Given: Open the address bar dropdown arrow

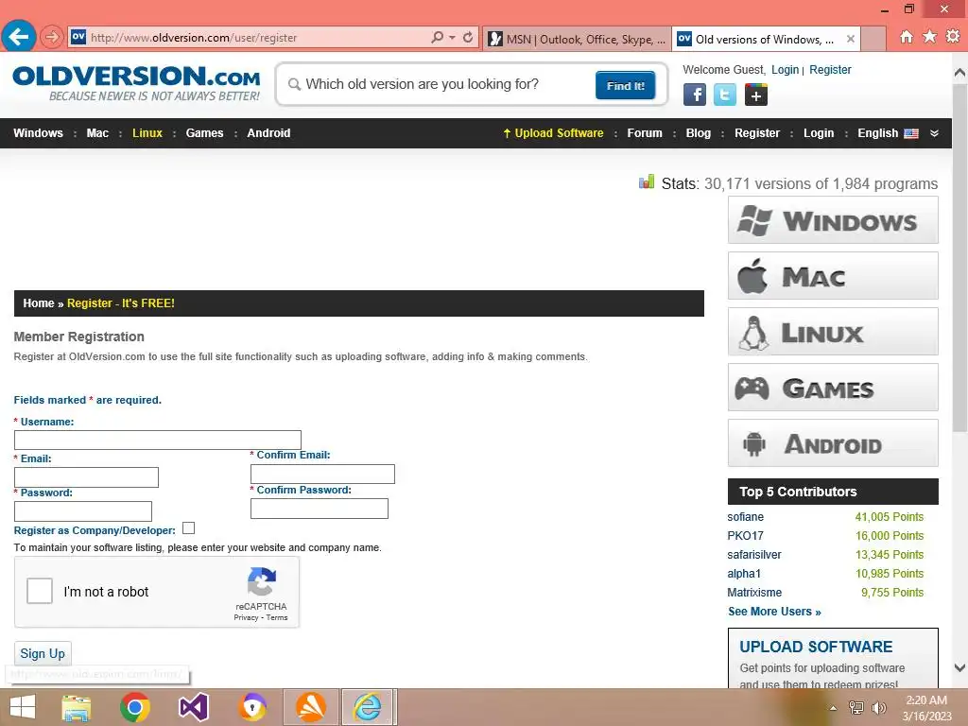Looking at the screenshot, I should click(x=452, y=38).
